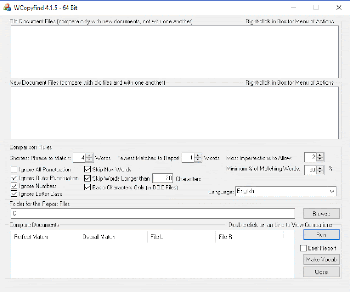This screenshot has width=350, height=292.
Task: Decrease Most Imperfections to Allow value
Action: pos(320,159)
